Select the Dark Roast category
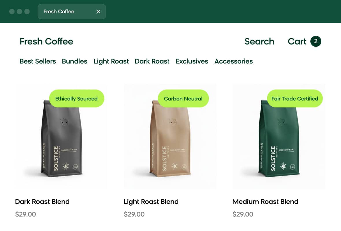The width and height of the screenshot is (341, 231). coord(152,61)
